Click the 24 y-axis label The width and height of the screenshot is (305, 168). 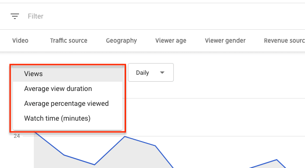17,136
